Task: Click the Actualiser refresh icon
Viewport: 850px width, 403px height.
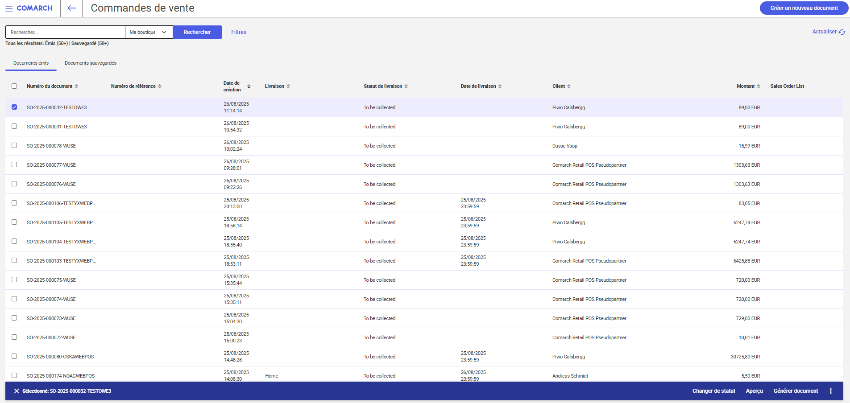Action: 842,32
